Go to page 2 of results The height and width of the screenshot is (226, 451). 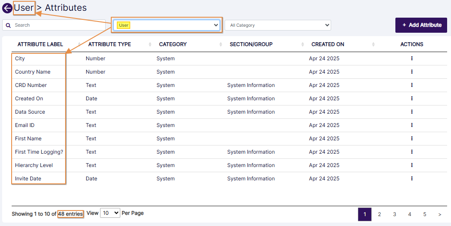coord(379,214)
